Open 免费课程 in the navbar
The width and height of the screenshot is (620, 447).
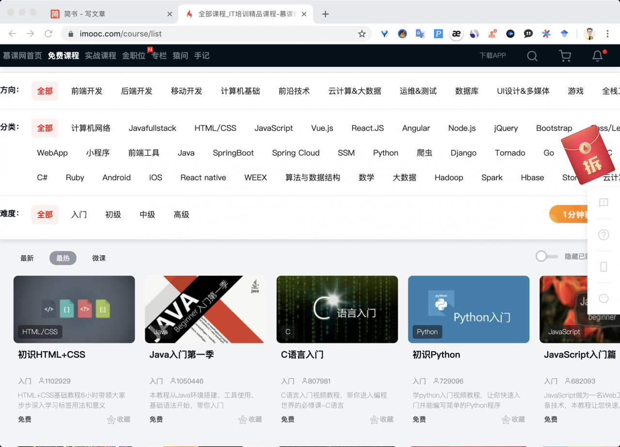click(x=63, y=56)
